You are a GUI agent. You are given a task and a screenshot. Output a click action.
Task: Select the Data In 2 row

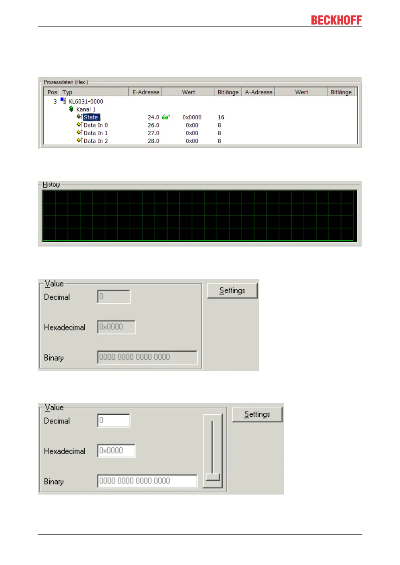tap(96, 141)
